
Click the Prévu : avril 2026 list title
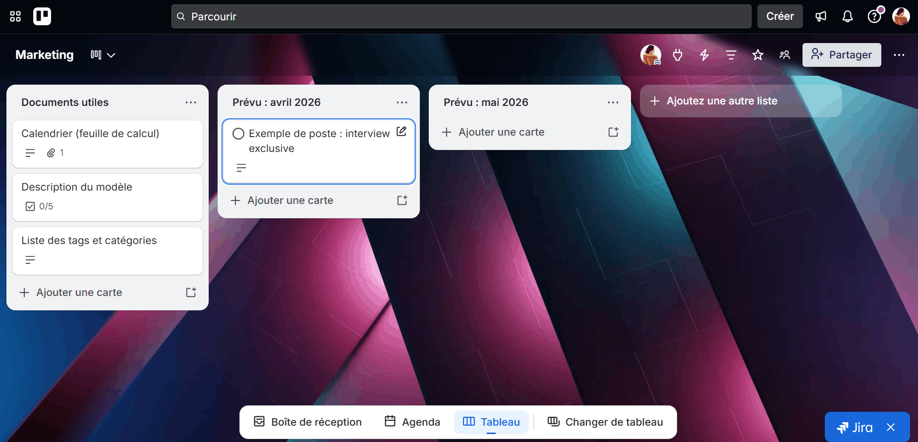[277, 102]
